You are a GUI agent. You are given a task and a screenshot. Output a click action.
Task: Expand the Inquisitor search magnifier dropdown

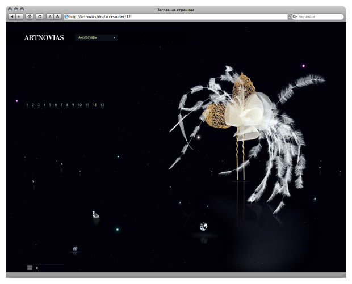point(295,17)
